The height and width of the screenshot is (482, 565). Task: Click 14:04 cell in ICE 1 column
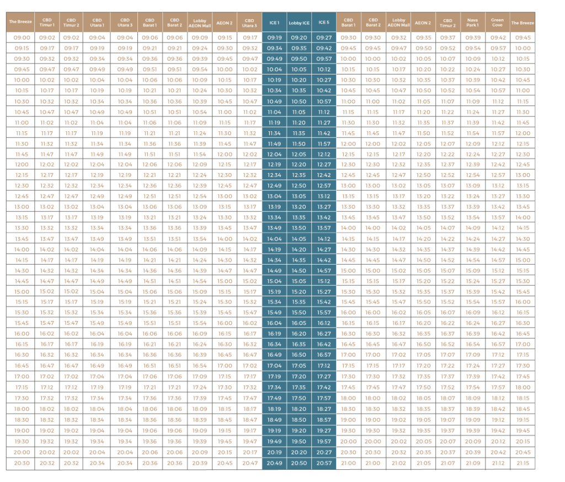pyautogui.click(x=274, y=239)
